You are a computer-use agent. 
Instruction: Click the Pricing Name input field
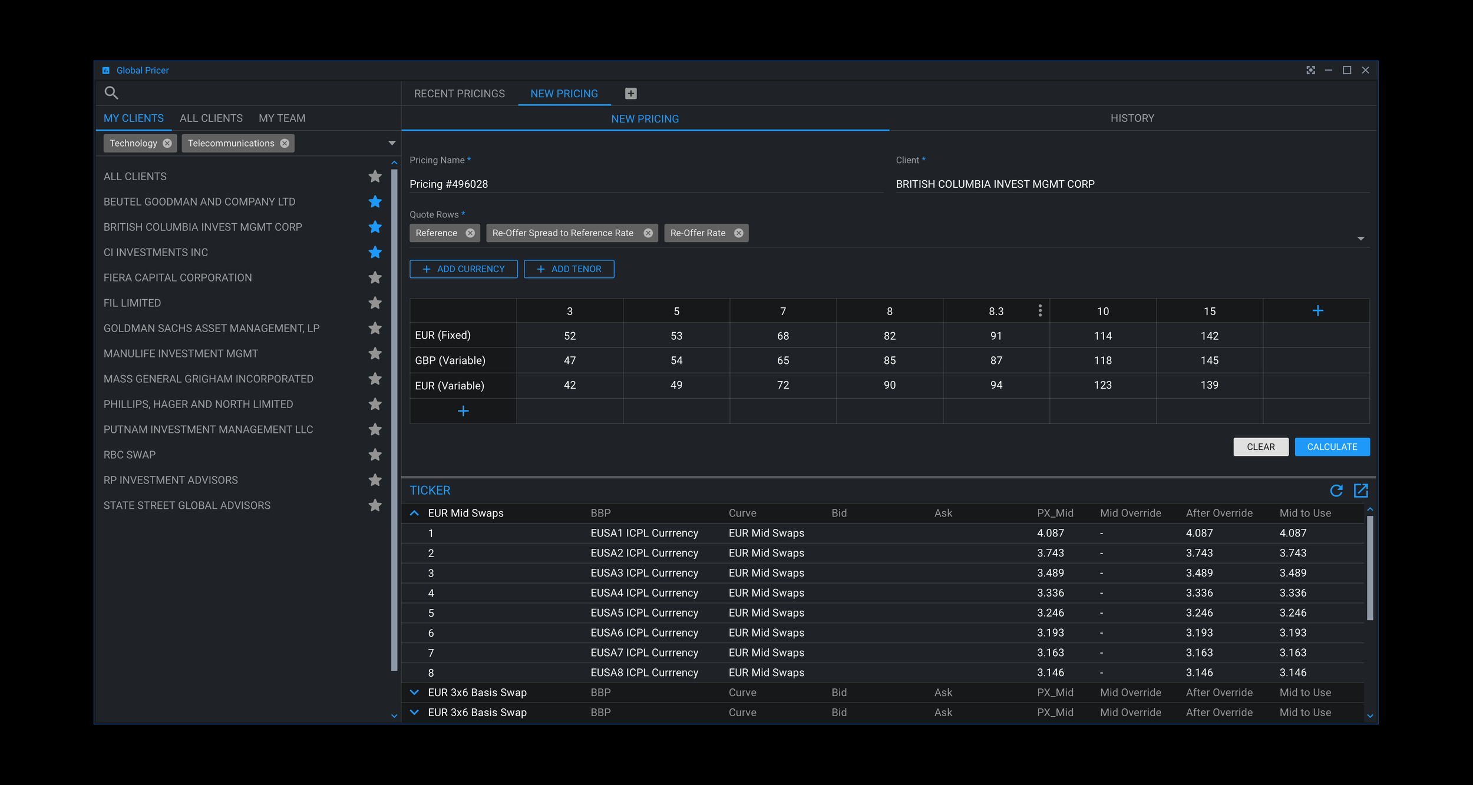(x=645, y=184)
